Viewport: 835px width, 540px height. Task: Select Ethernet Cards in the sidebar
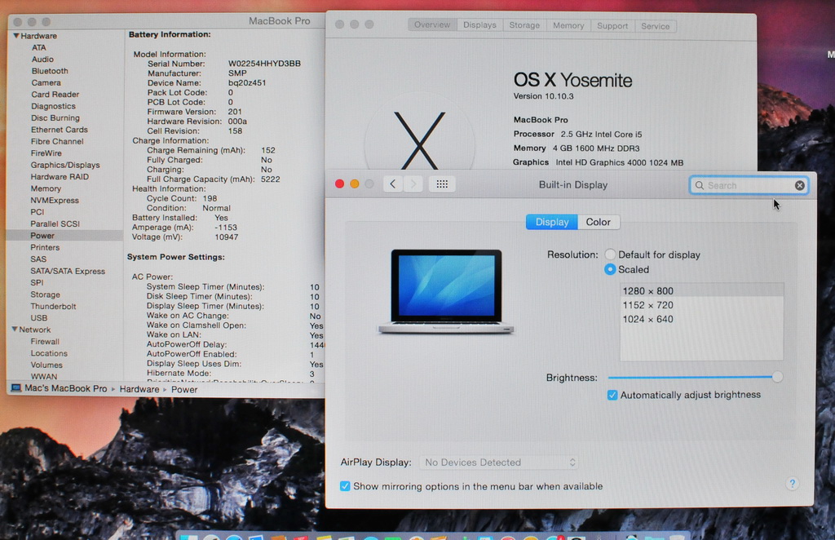[59, 130]
